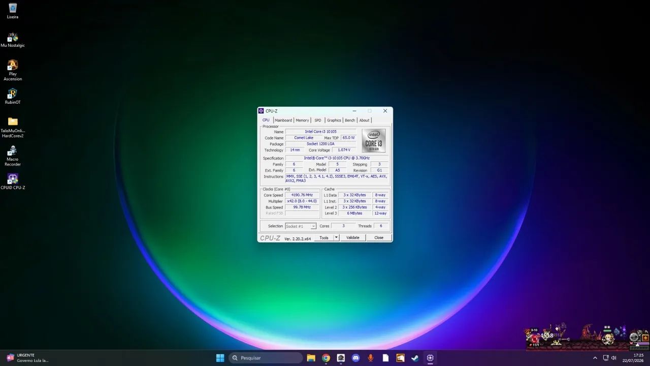Click the Validate button
This screenshot has height=366, width=650.
tap(352, 237)
